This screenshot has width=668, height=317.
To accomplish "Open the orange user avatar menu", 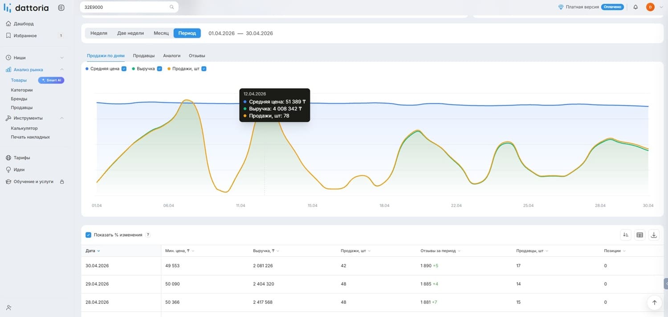I will coord(650,7).
